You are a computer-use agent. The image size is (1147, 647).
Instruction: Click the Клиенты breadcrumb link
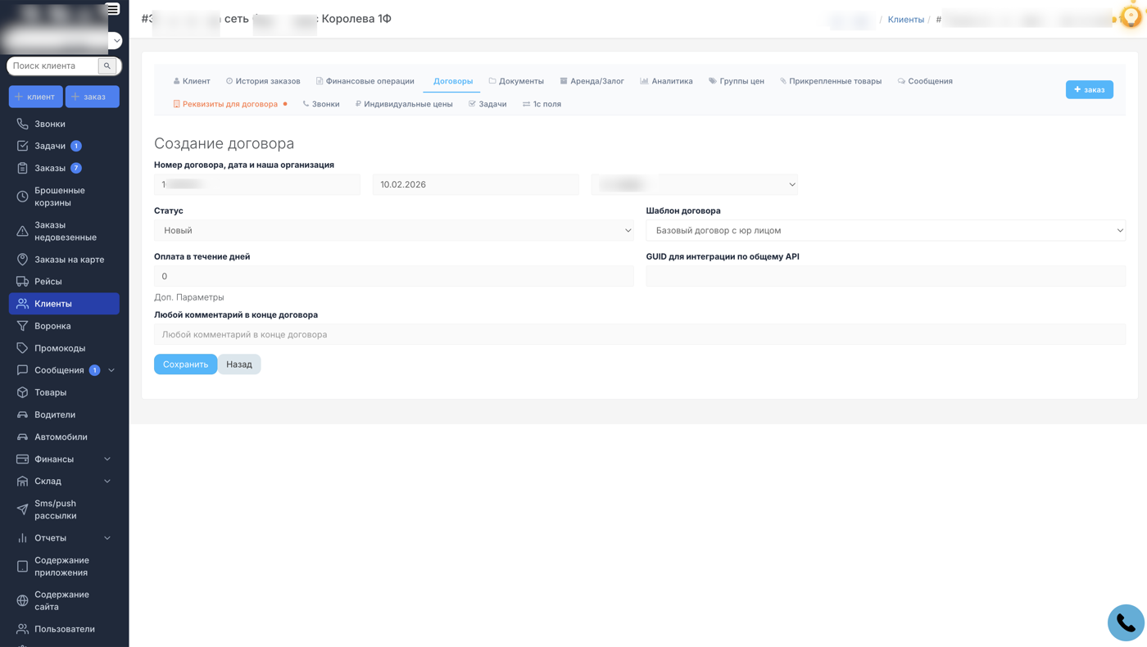point(905,20)
